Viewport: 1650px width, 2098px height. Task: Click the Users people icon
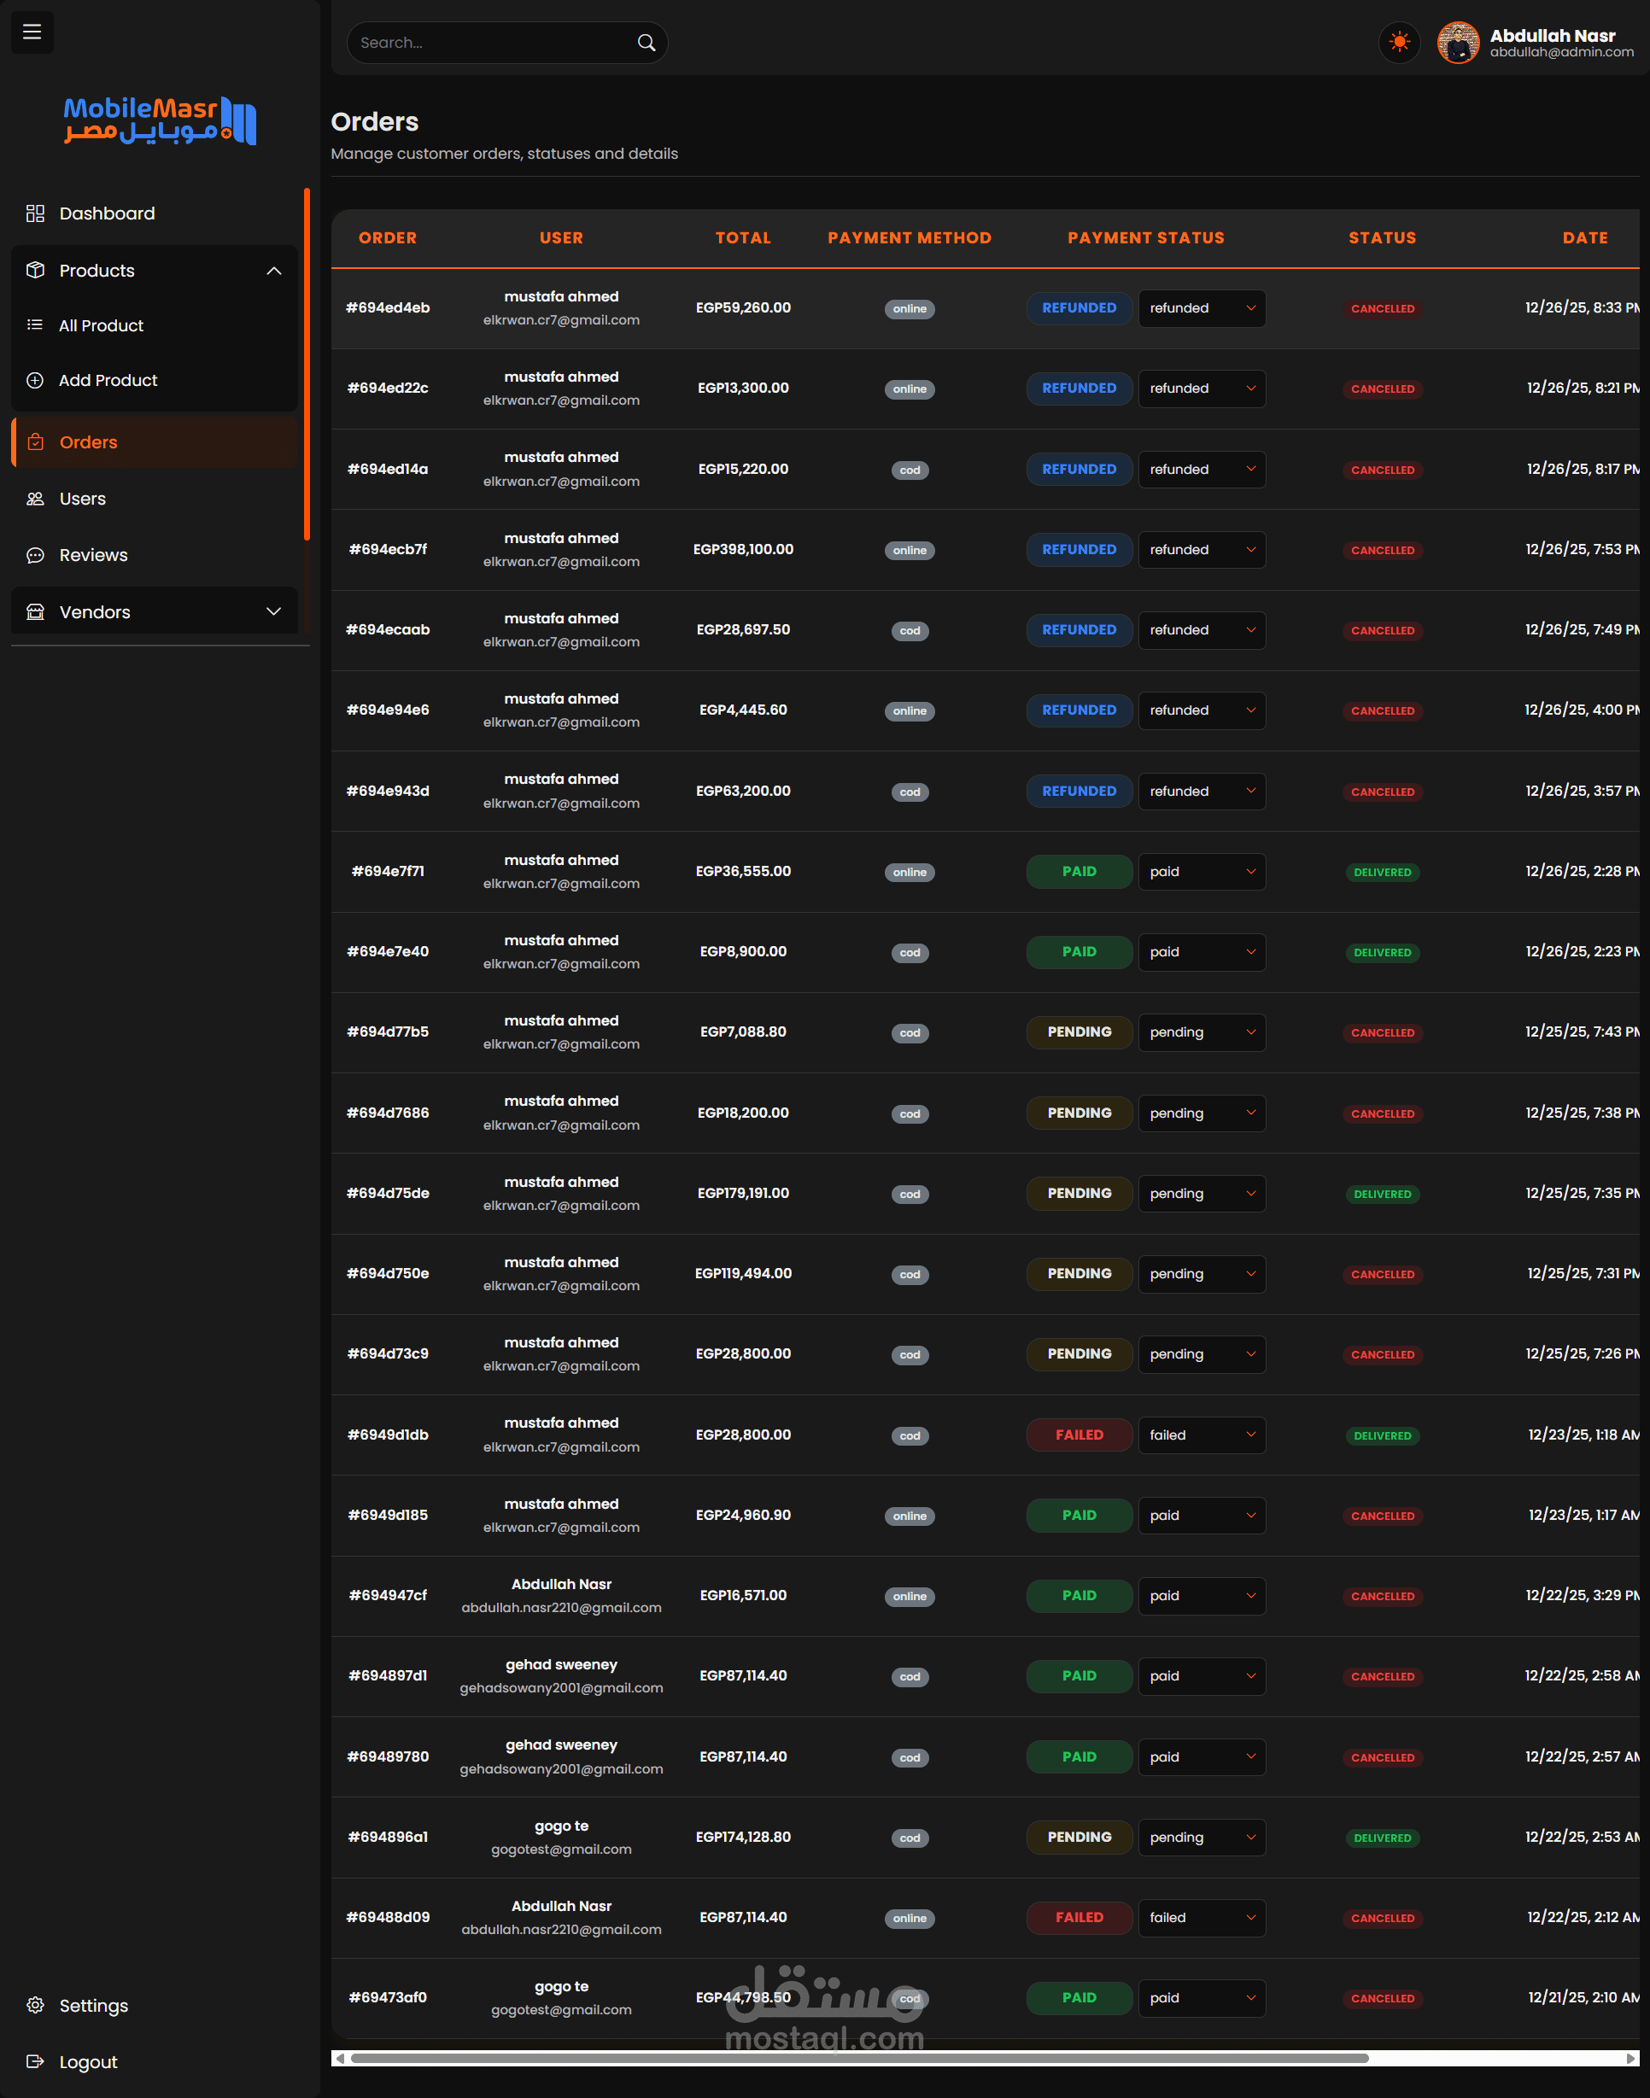point(36,500)
